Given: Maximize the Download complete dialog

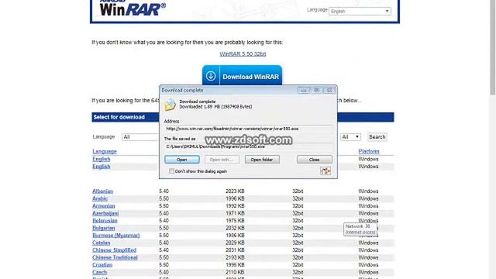Looking at the screenshot, I should (316, 90).
